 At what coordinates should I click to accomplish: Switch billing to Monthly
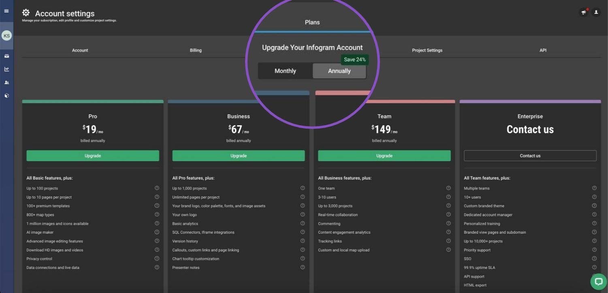[285, 71]
